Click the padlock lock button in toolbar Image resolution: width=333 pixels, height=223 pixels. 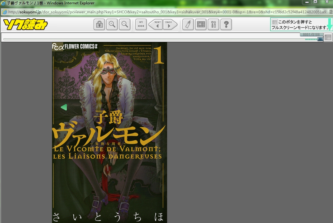click(x=99, y=24)
